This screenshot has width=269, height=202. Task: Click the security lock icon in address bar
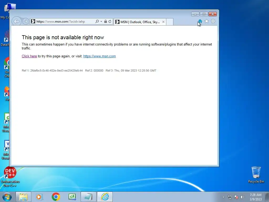pos(106,21)
